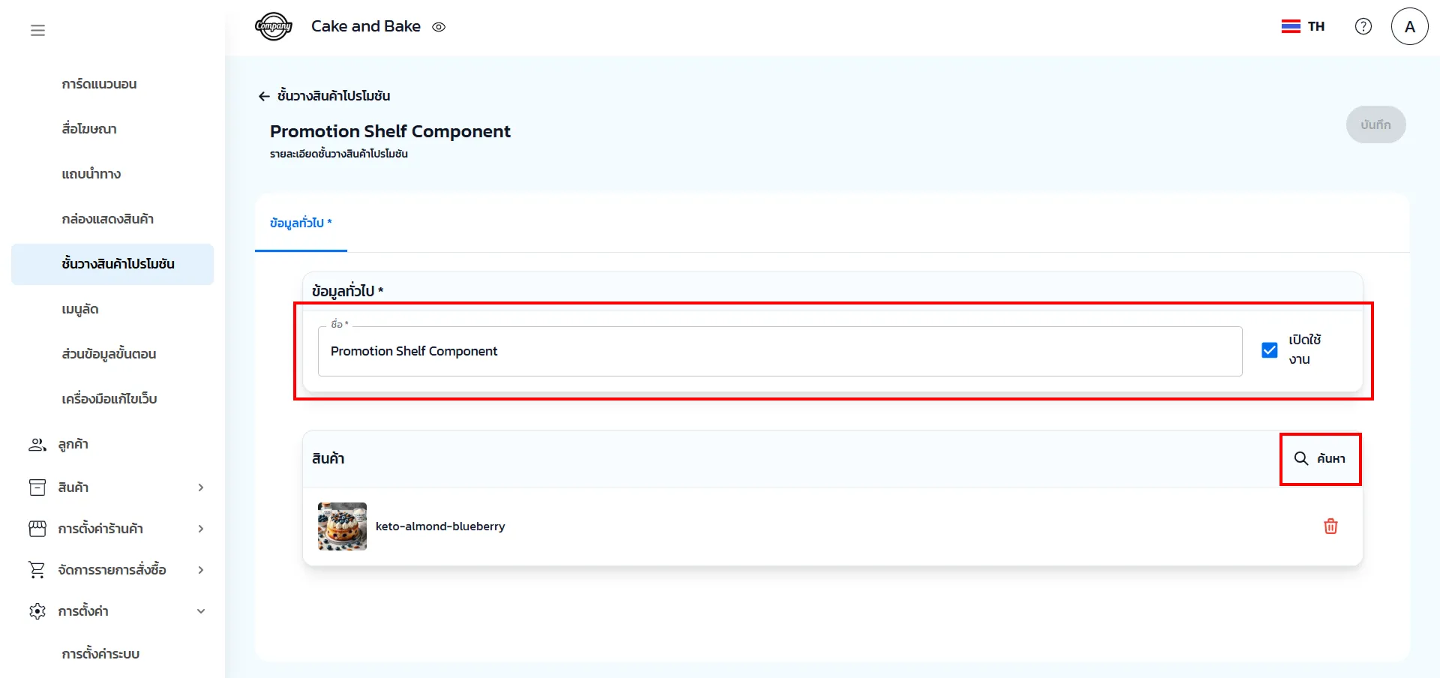The height and width of the screenshot is (678, 1440).
Task: Click the บันทึก save button
Action: pyautogui.click(x=1375, y=124)
